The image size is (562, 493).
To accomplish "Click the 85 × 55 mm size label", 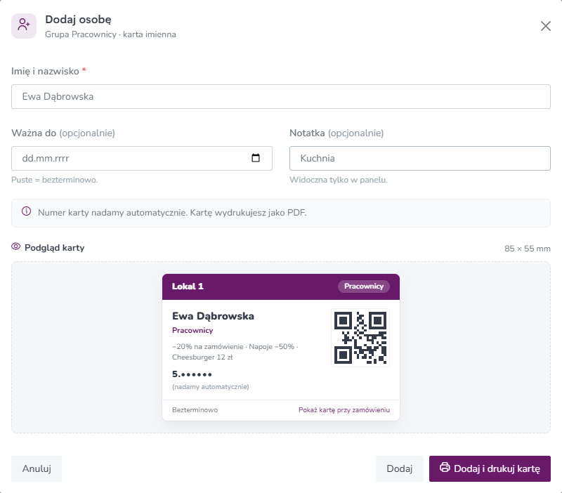I will click(528, 249).
